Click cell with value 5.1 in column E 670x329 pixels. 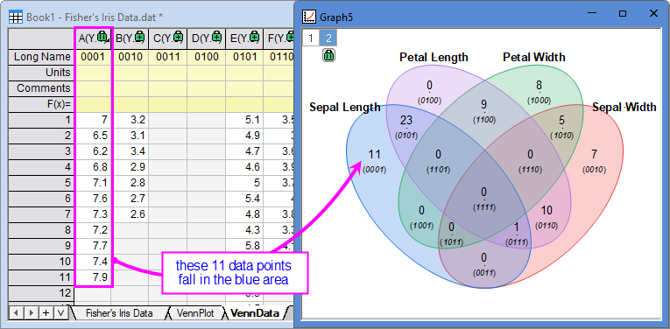244,120
